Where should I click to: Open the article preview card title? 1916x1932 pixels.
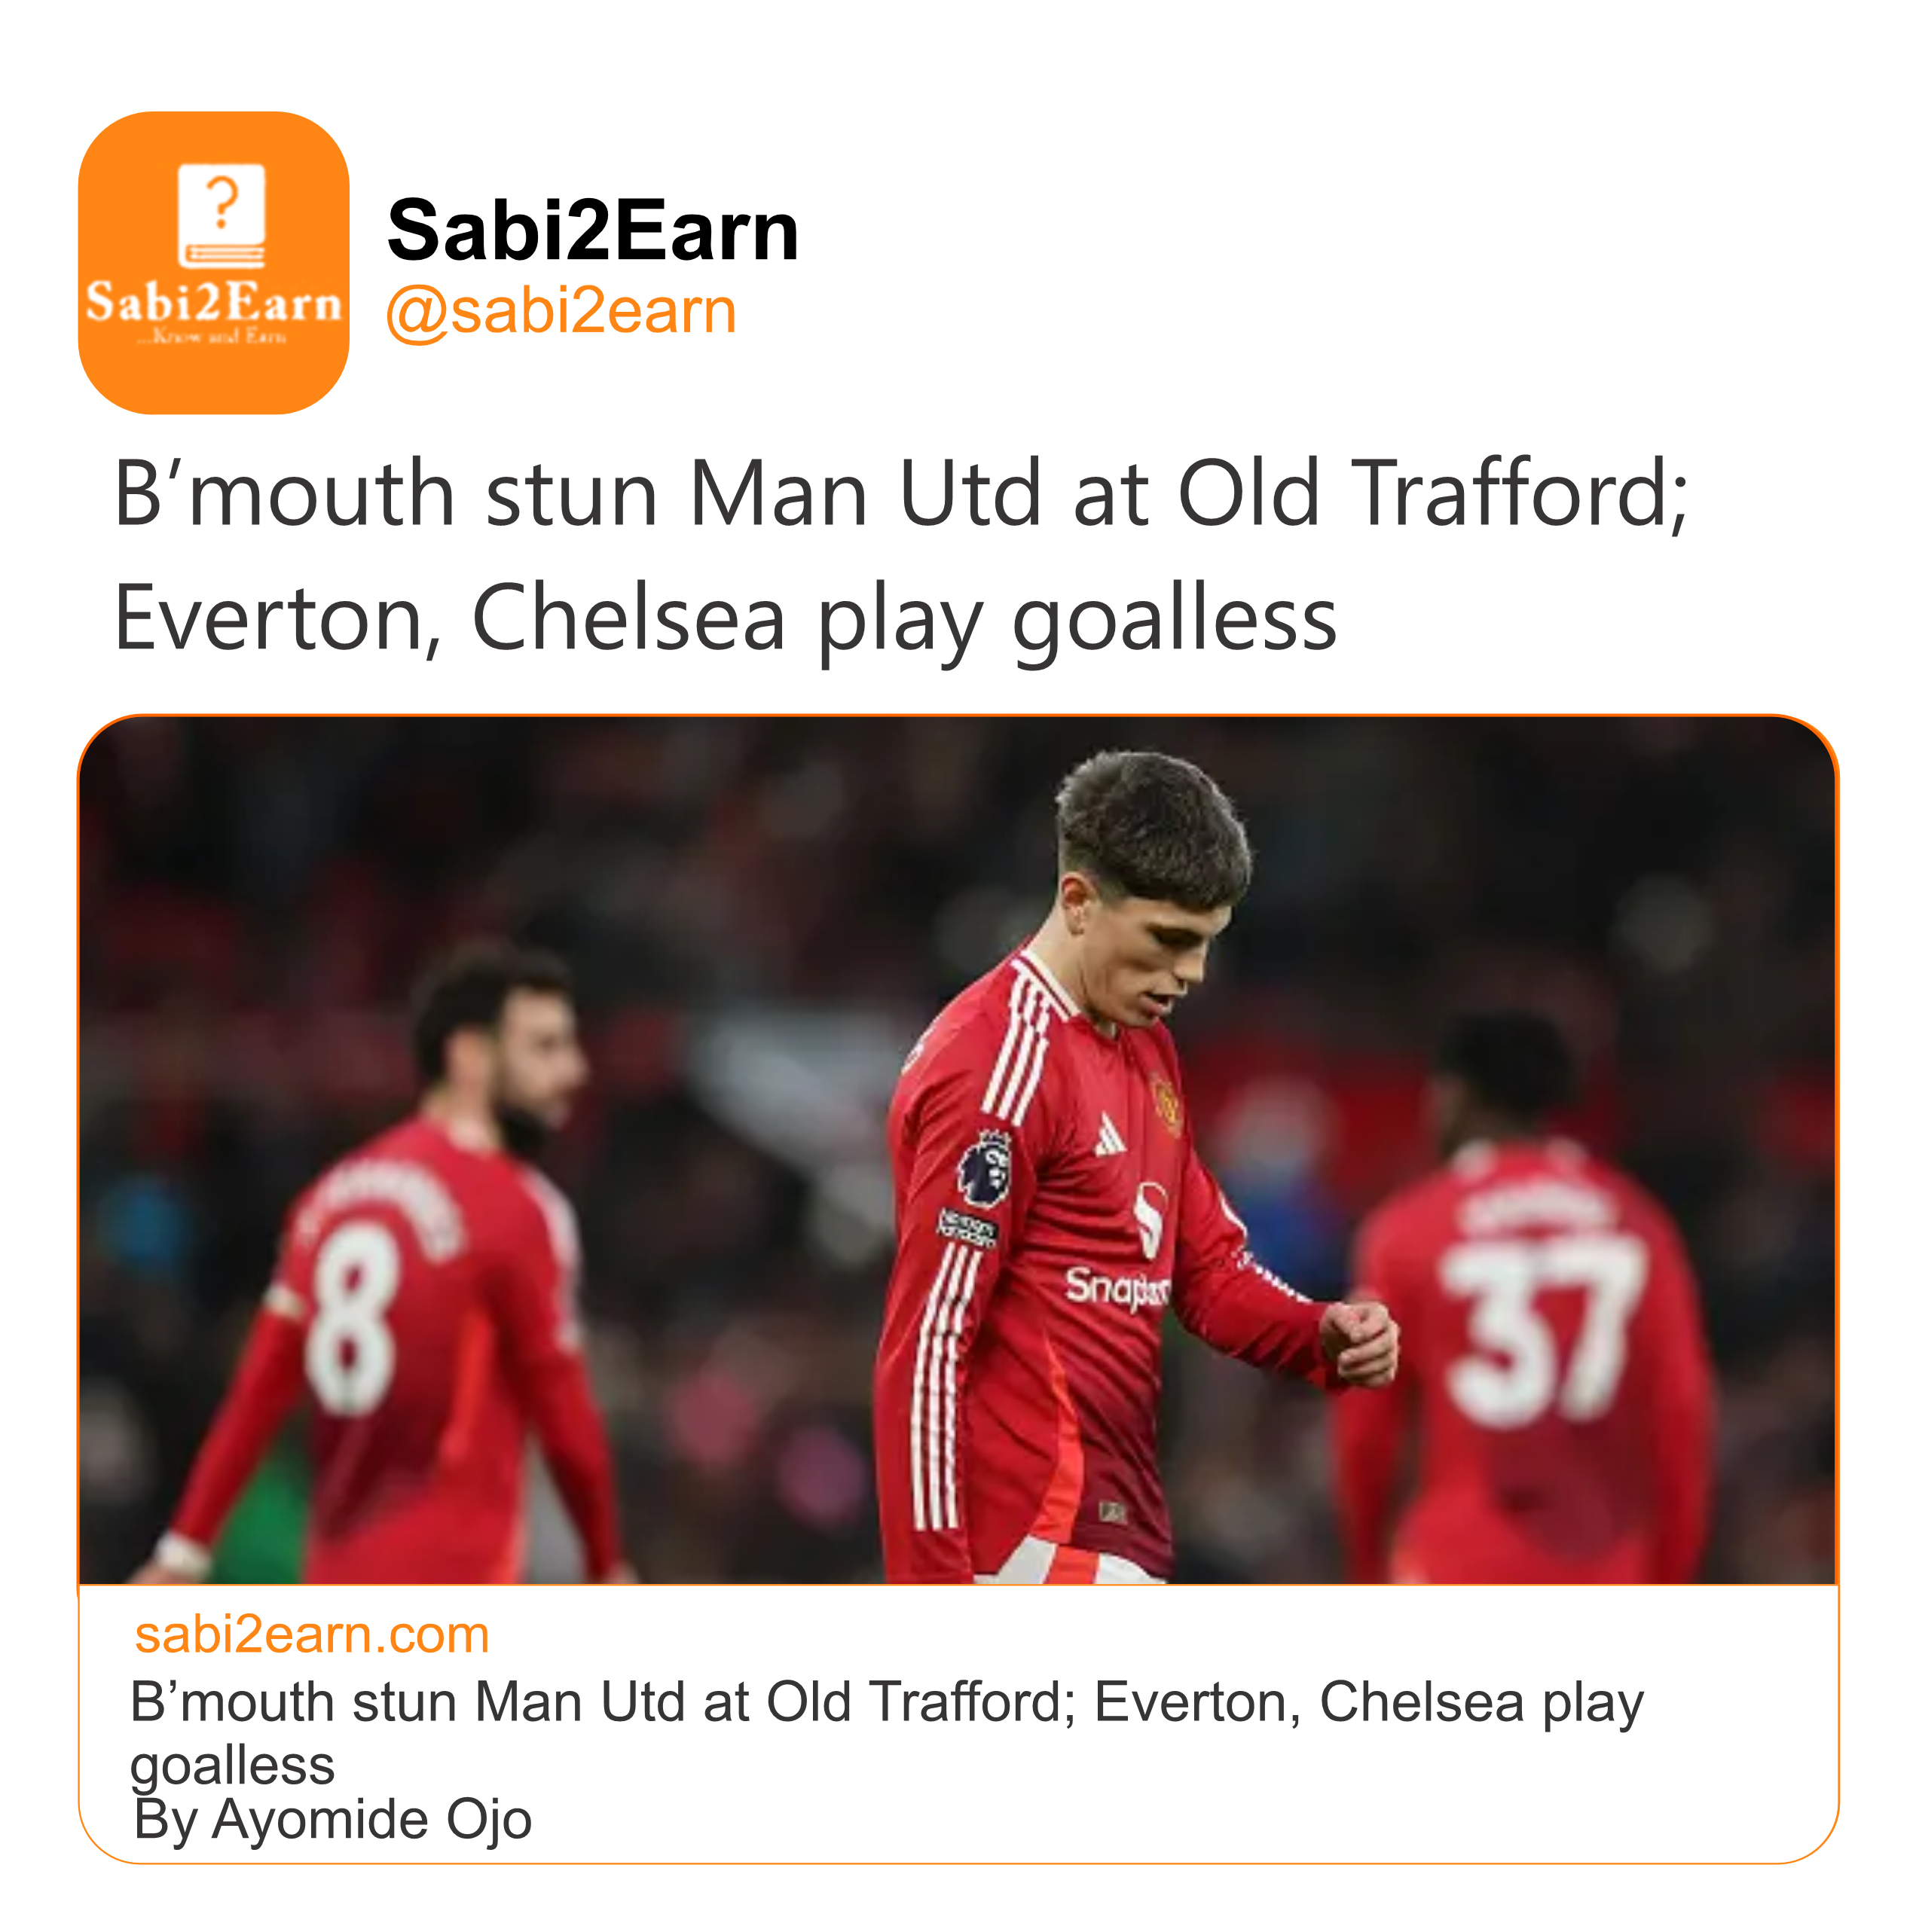(885, 1703)
